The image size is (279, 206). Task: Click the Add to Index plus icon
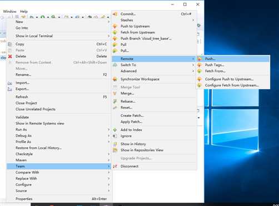[x=115, y=130]
